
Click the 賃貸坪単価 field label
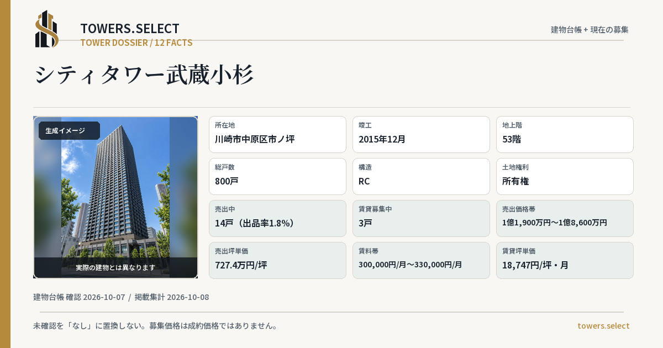[x=519, y=251]
